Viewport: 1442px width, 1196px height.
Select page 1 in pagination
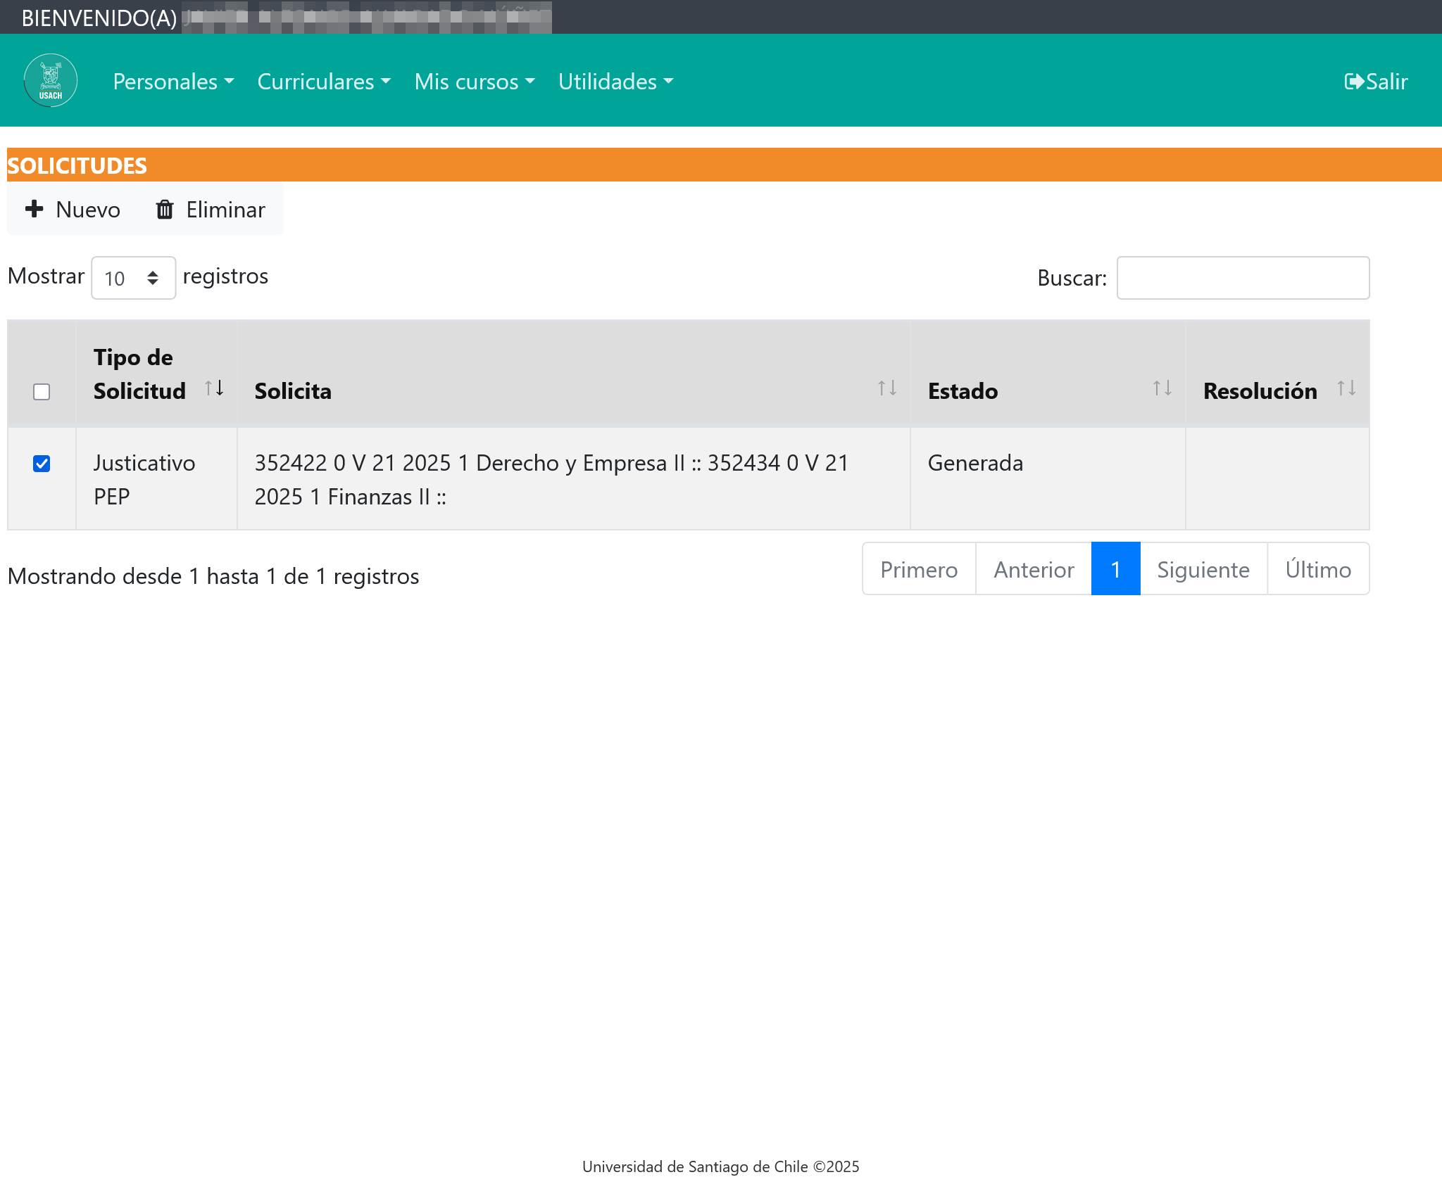(1115, 569)
